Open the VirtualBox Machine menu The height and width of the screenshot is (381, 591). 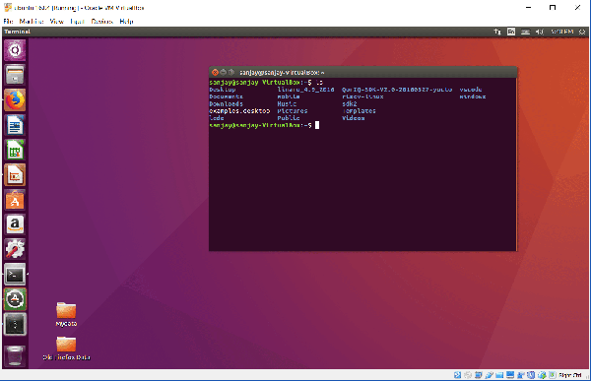coord(32,21)
